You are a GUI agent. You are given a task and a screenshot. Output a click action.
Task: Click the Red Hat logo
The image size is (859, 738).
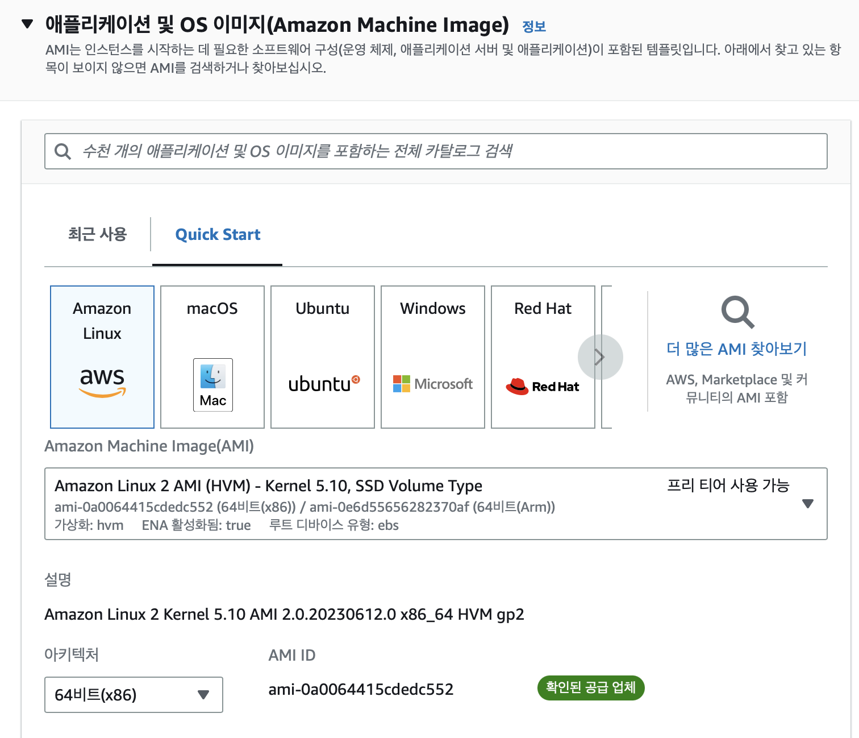543,386
